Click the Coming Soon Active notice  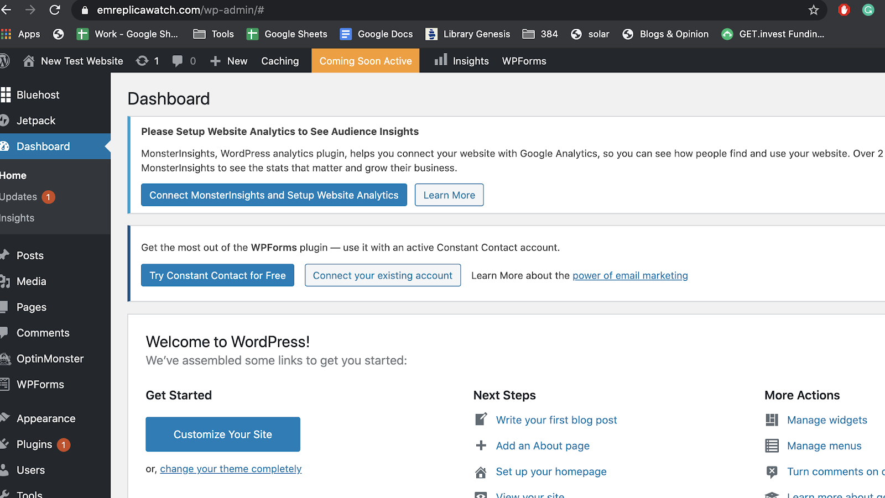click(366, 61)
